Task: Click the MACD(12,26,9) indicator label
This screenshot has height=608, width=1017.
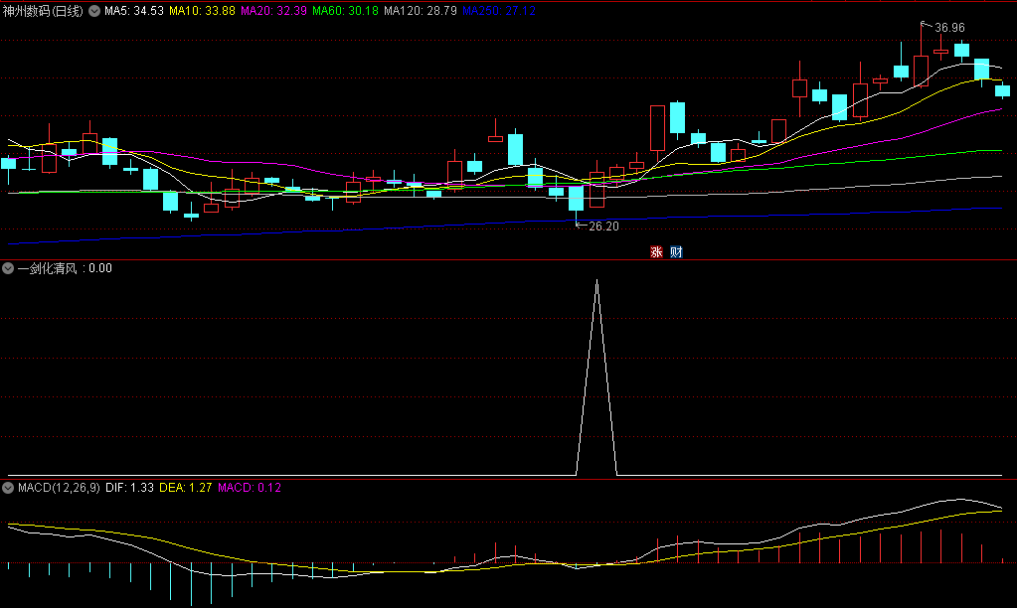Action: click(59, 488)
